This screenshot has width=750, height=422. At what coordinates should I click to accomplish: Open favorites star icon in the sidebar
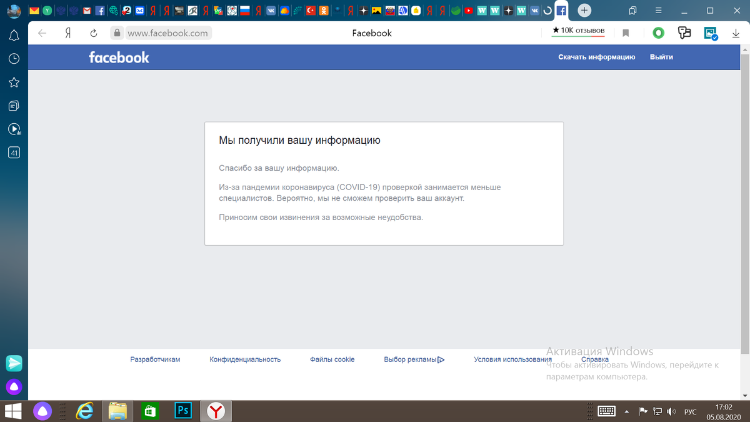coord(14,83)
